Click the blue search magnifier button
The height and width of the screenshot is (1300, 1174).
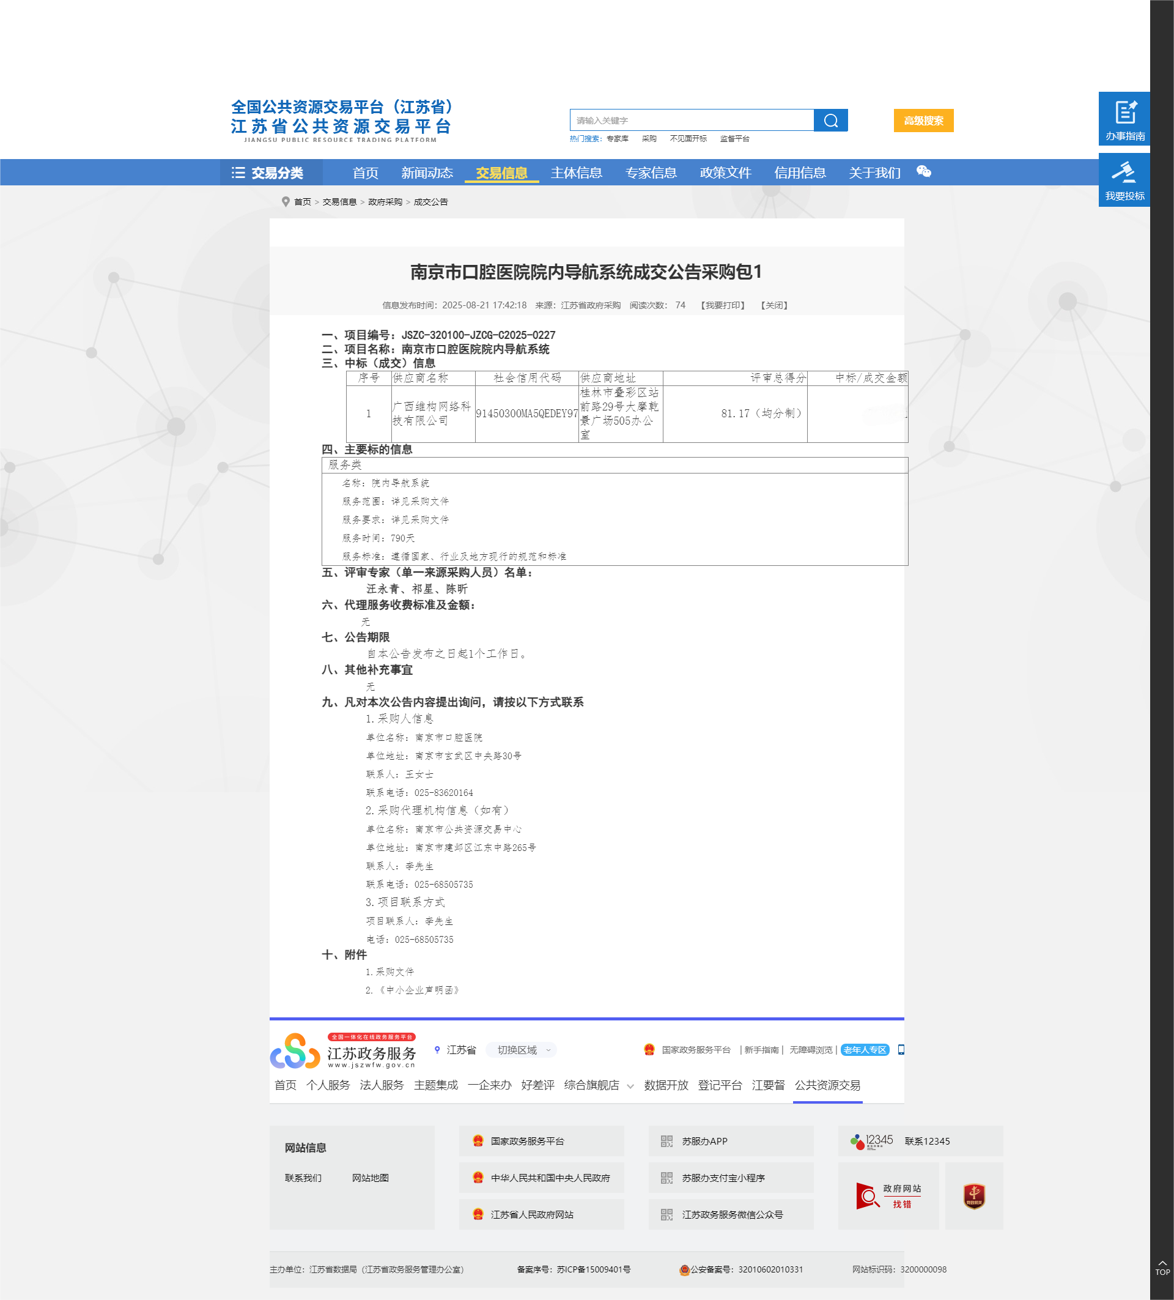click(x=830, y=121)
